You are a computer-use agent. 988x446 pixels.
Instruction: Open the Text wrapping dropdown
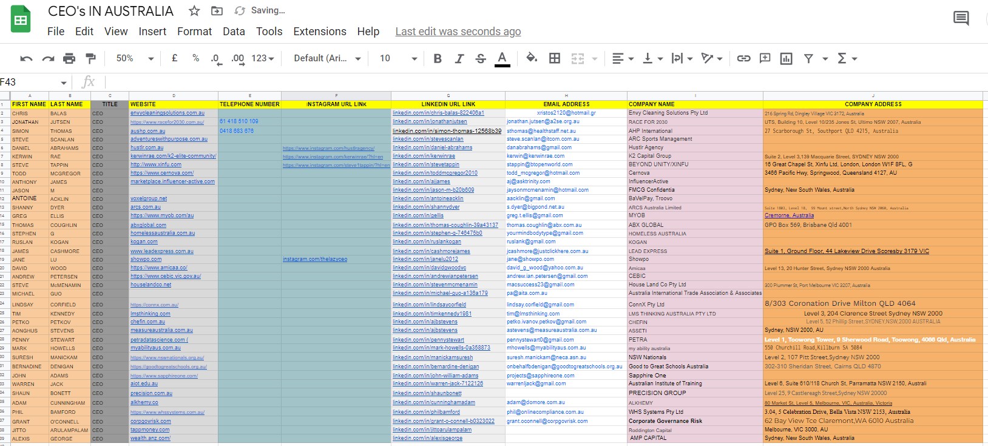(x=683, y=58)
